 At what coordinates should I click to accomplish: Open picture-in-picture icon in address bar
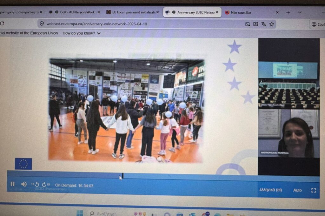click(x=248, y=24)
